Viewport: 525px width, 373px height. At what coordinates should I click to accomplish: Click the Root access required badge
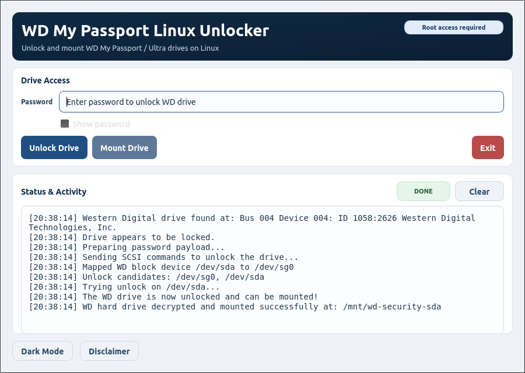tap(454, 27)
